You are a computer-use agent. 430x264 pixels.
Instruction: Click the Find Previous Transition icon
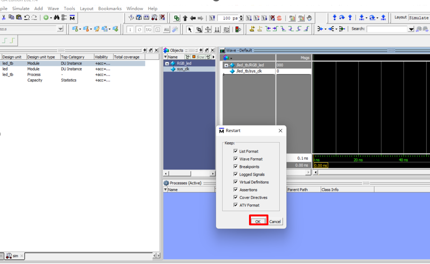coord(268,29)
